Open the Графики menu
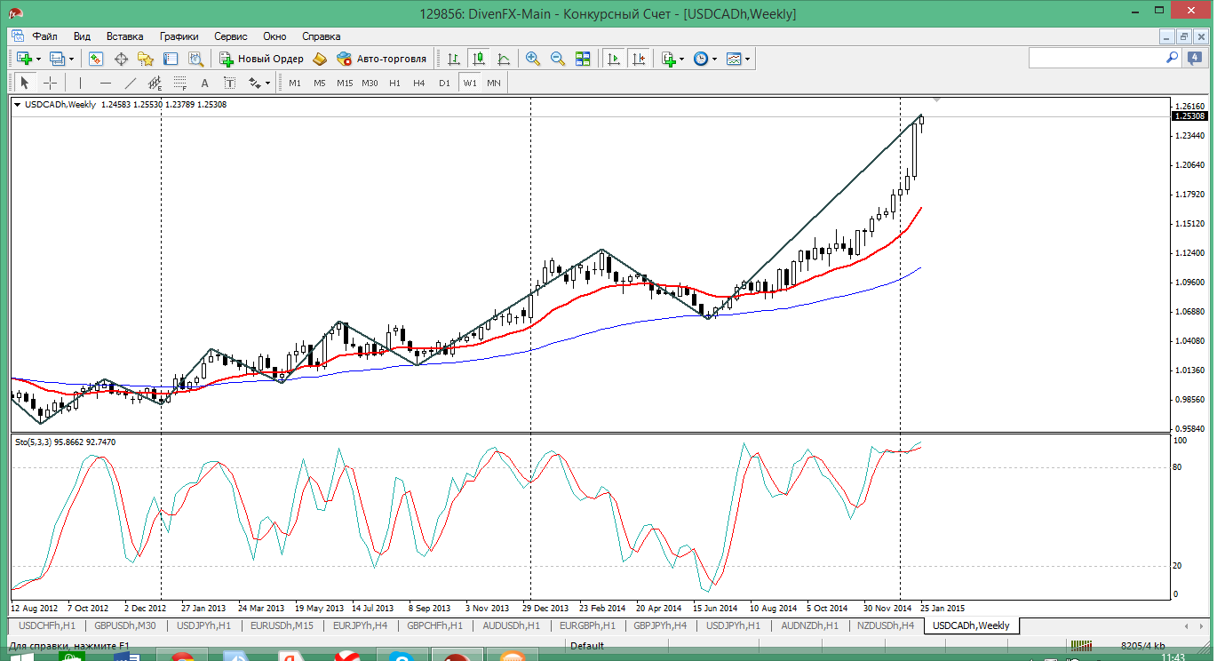The image size is (1217, 661). pyautogui.click(x=179, y=36)
